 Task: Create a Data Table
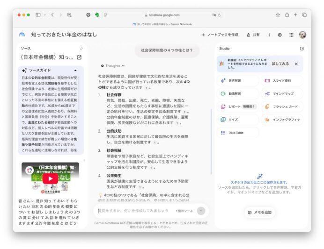(x=238, y=133)
